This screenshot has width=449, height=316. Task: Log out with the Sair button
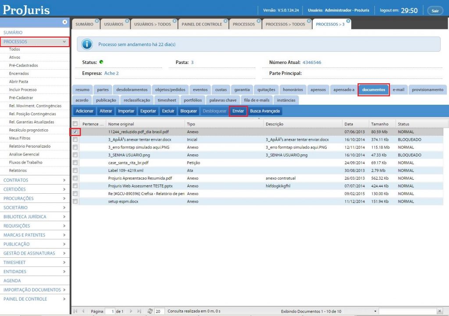click(435, 11)
